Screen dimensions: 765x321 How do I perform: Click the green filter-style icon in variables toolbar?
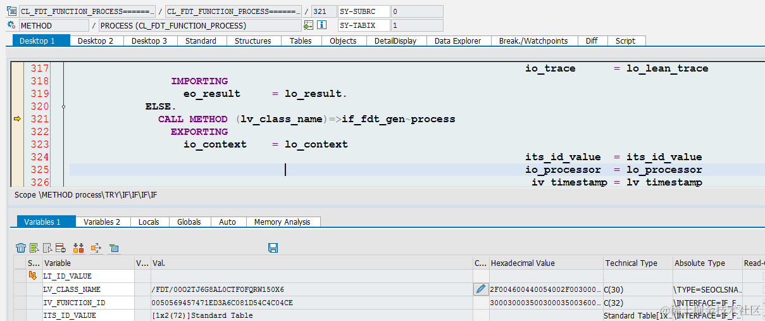pyautogui.click(x=114, y=248)
